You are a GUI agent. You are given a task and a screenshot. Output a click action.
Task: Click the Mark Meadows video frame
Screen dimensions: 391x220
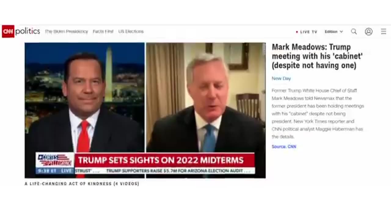coord(206,110)
